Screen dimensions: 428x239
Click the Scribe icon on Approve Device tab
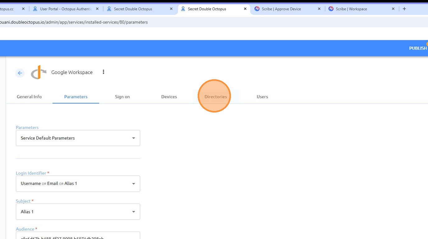tap(257, 9)
